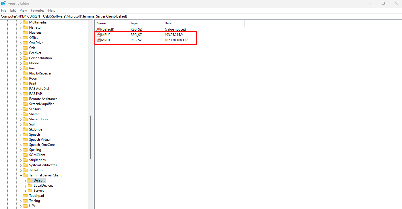Viewport: 402px width, 209px height.
Task: Select the Siuf key
Action: coord(32,124)
